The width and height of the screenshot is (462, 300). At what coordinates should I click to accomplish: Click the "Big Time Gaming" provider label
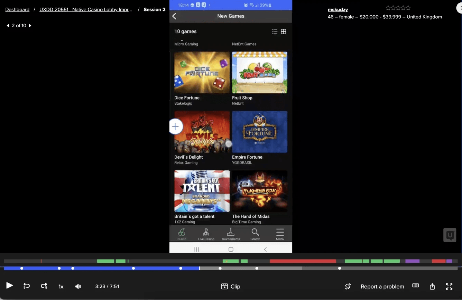click(x=247, y=222)
